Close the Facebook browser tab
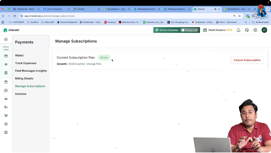 click(69, 9)
